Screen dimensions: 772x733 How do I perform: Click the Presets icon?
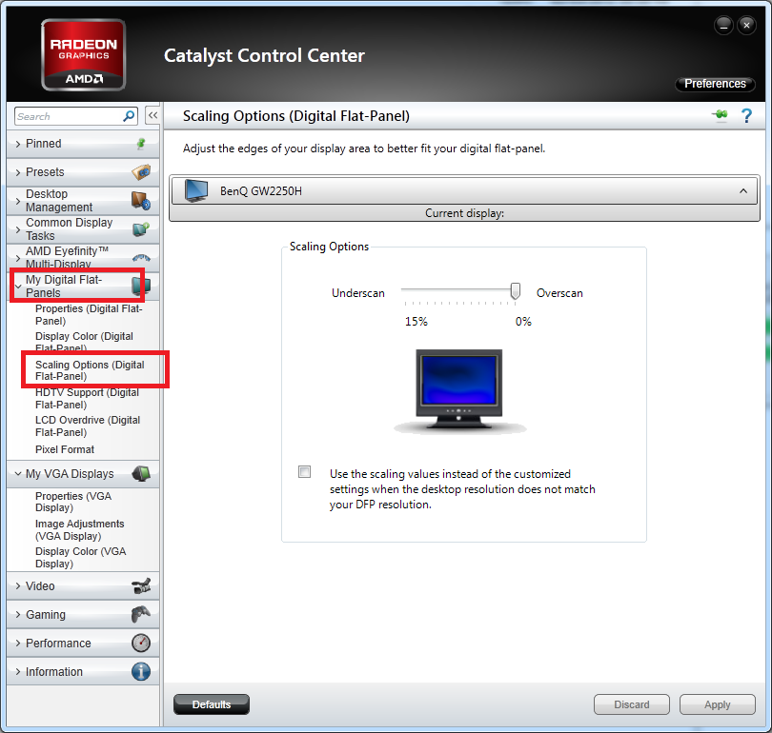[141, 172]
